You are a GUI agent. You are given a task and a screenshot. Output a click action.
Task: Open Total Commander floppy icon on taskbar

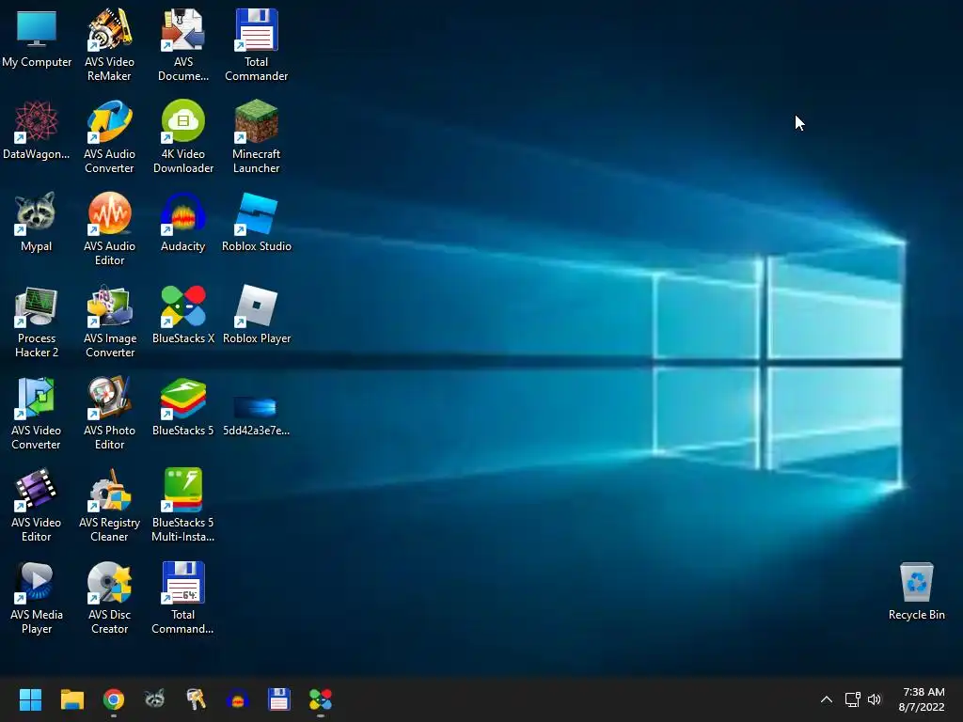[278, 699]
